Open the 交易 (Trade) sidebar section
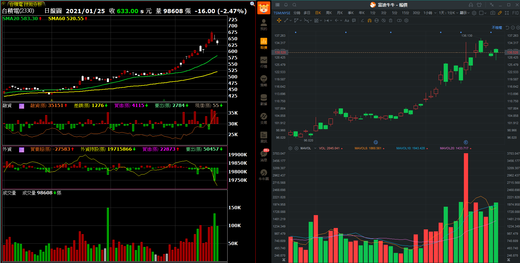 [x=264, y=118]
